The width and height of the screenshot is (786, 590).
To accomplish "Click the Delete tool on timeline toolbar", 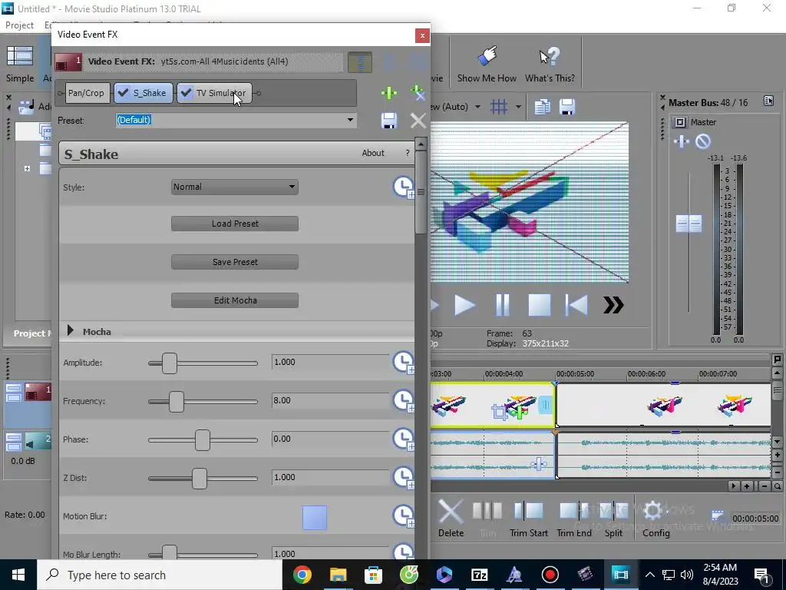I will pyautogui.click(x=451, y=519).
